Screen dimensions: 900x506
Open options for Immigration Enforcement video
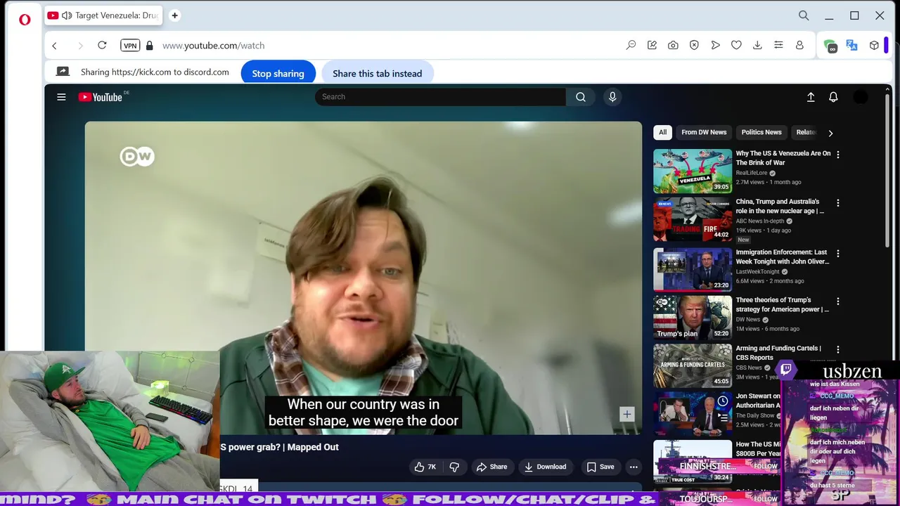point(837,253)
